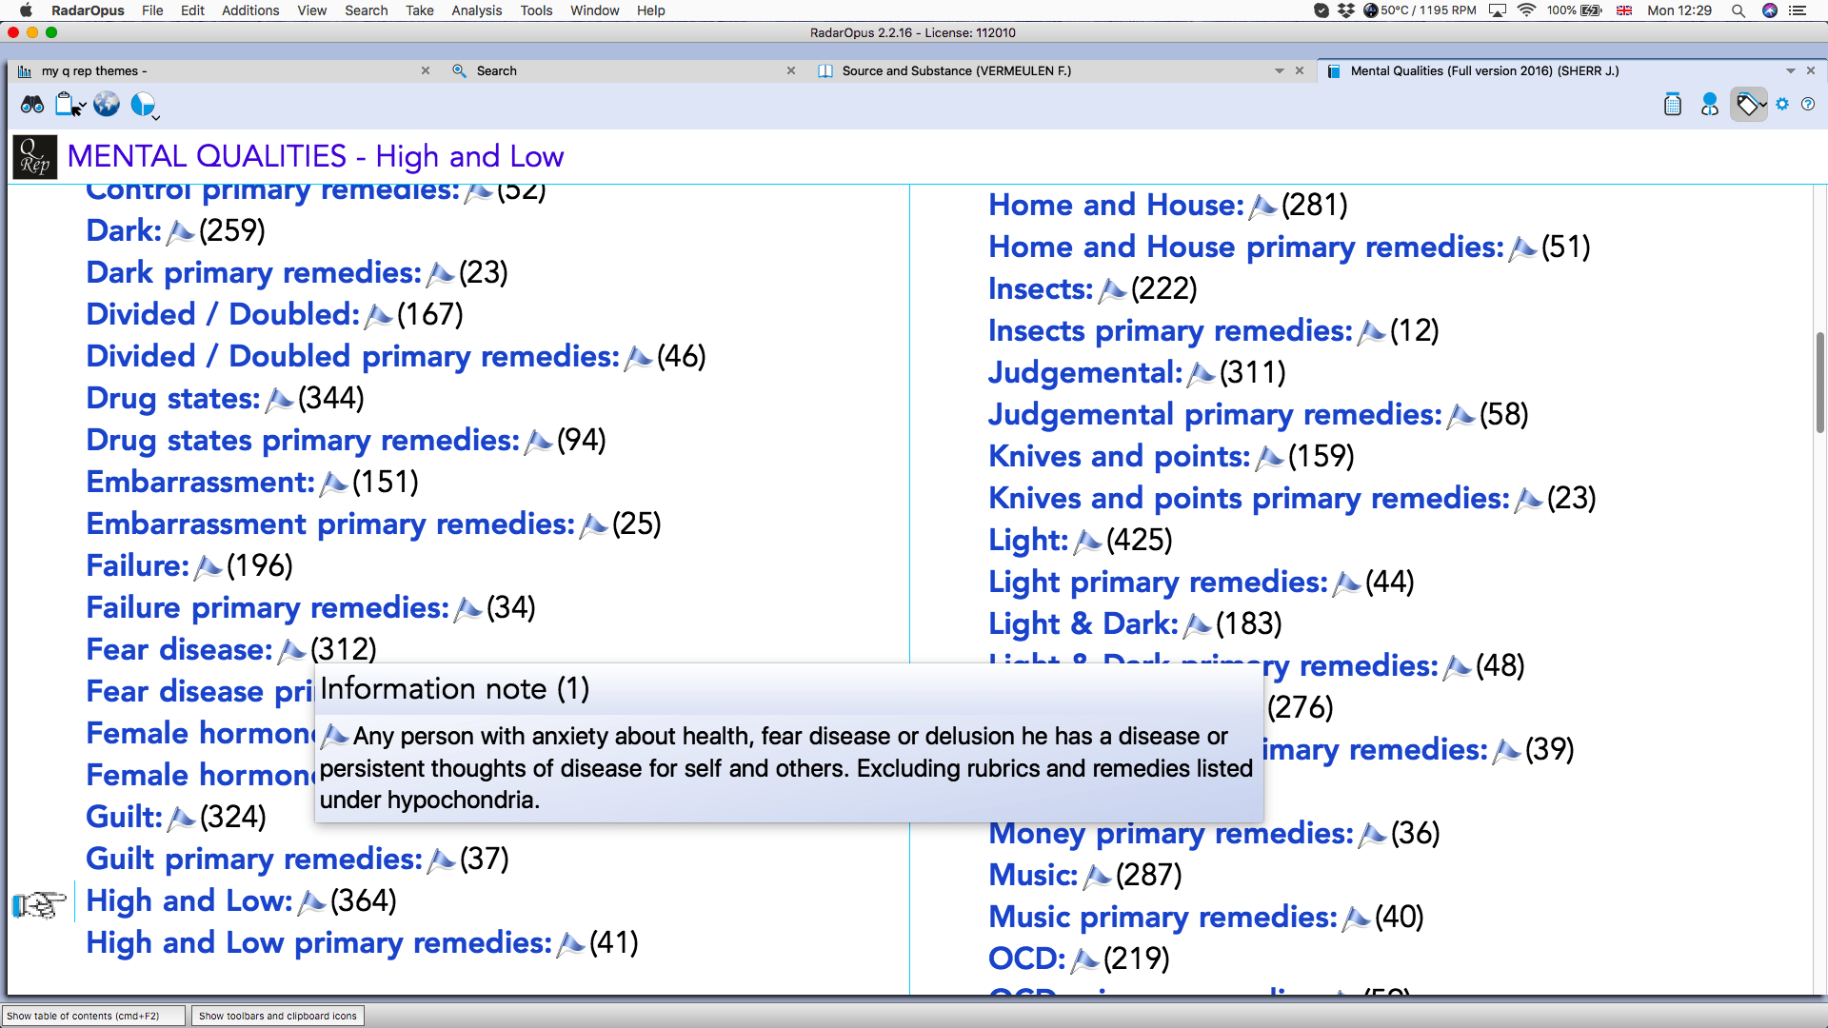
Task: Open info flag beside Music (287)
Action: (x=1097, y=876)
